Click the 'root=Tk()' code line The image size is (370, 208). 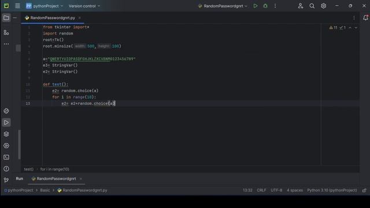coord(53,40)
